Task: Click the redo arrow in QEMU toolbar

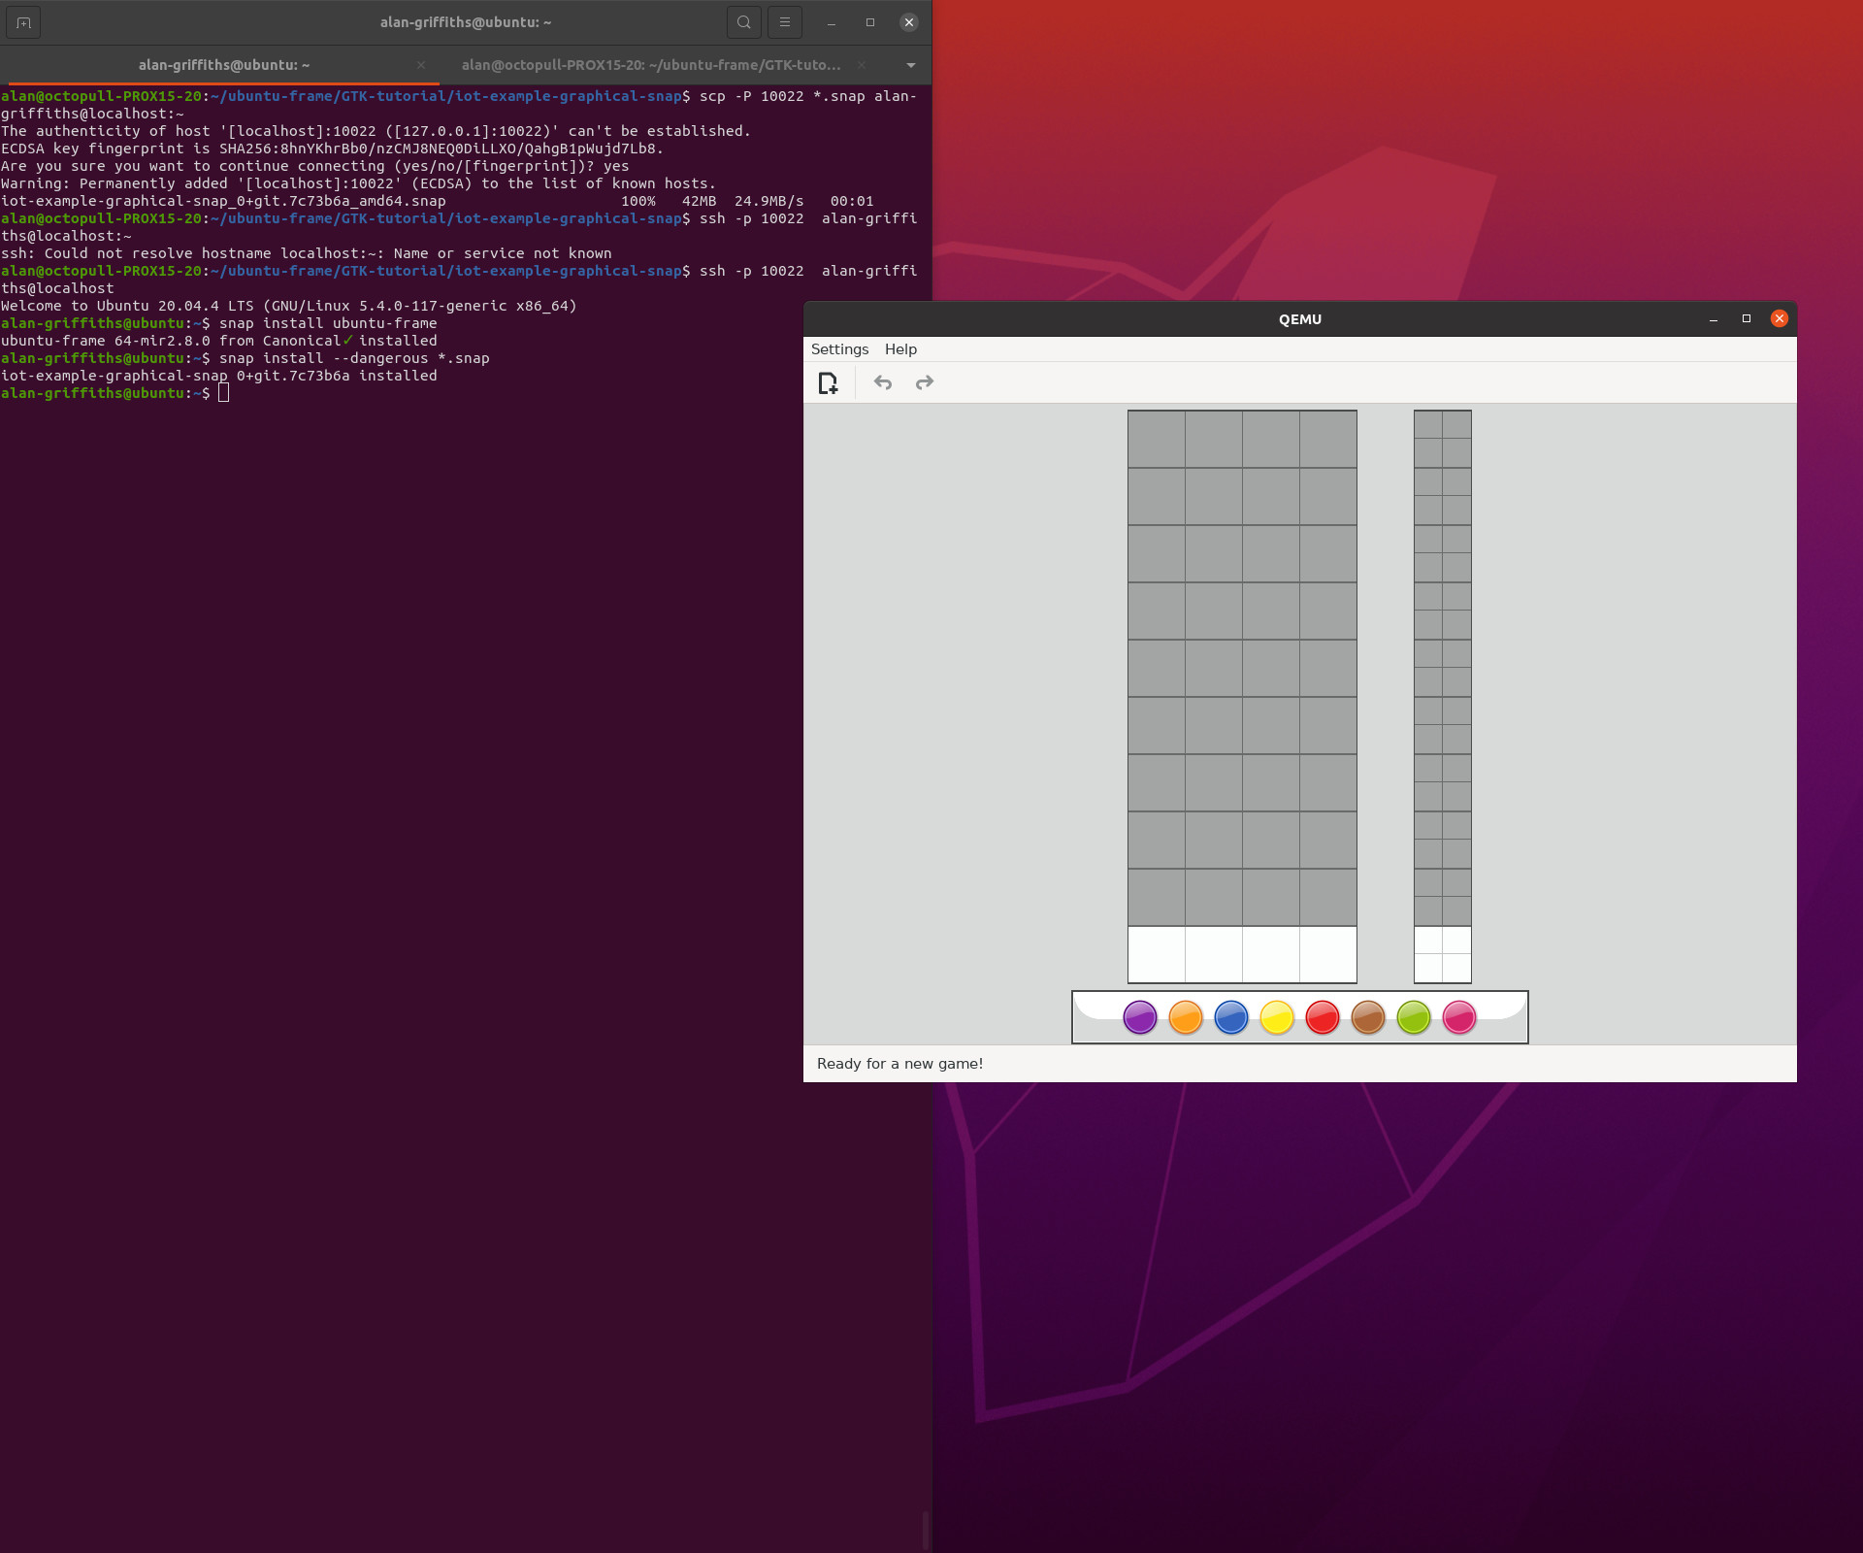Action: click(x=925, y=383)
